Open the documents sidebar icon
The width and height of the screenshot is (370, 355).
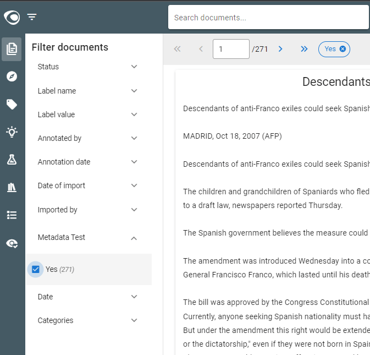pos(12,49)
